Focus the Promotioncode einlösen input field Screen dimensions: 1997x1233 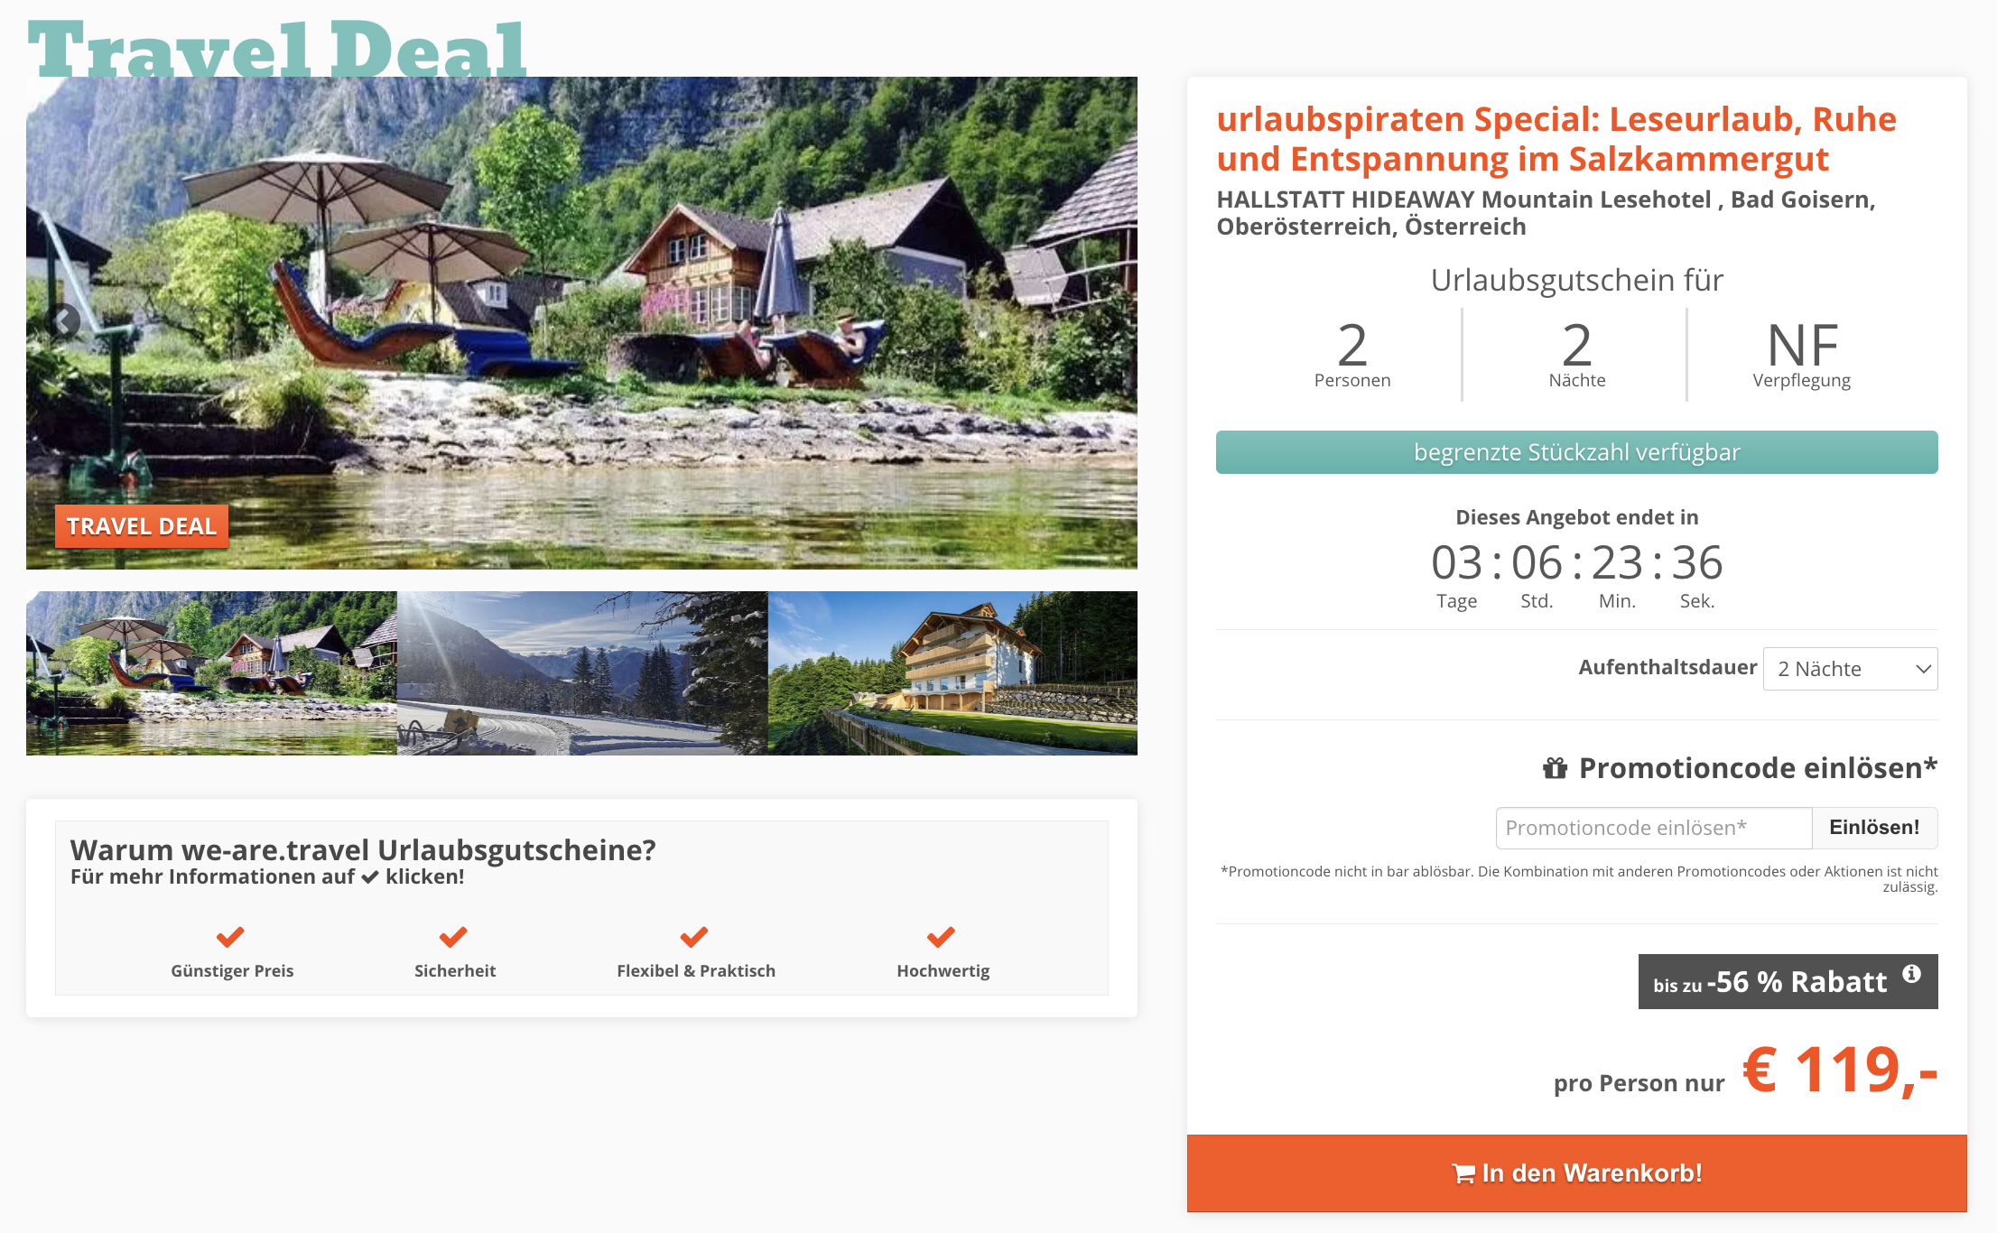click(x=1654, y=828)
